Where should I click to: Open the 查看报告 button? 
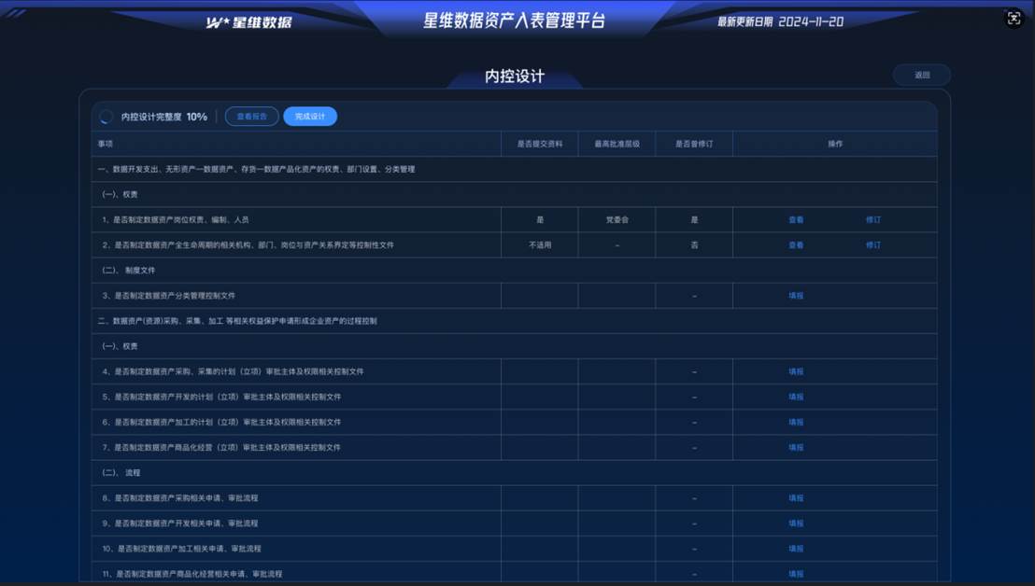(251, 117)
